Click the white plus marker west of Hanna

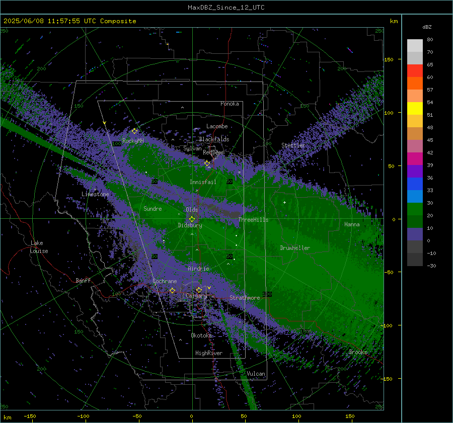click(x=284, y=202)
